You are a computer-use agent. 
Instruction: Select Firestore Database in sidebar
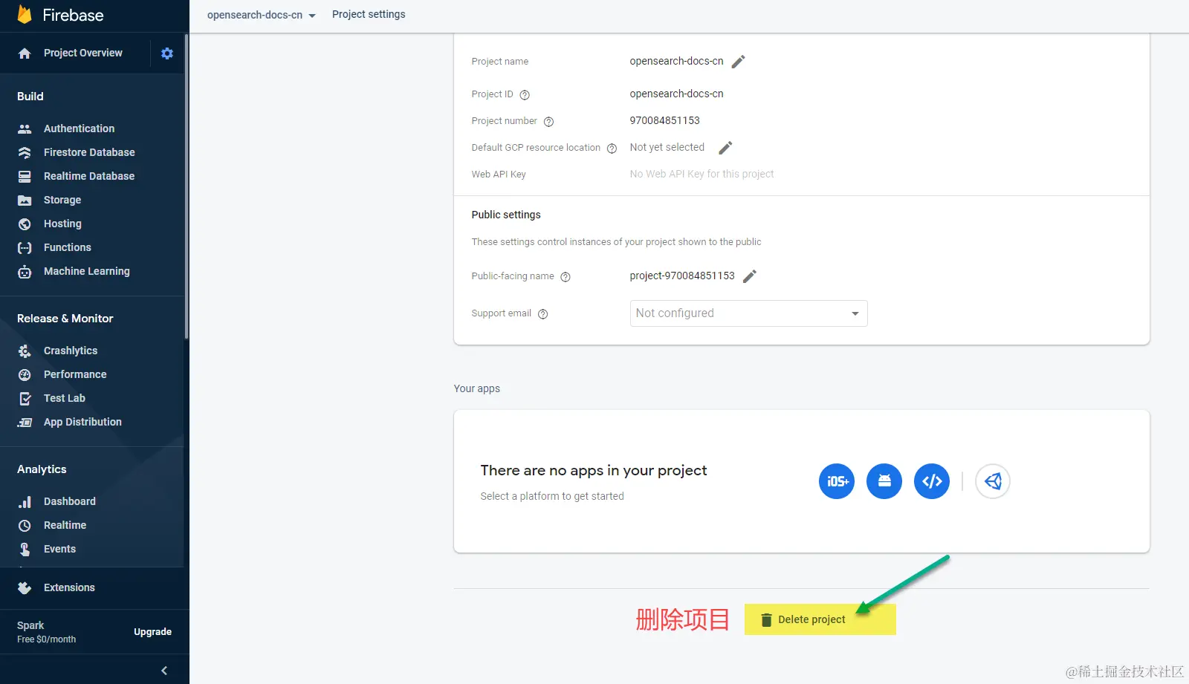pyautogui.click(x=89, y=152)
